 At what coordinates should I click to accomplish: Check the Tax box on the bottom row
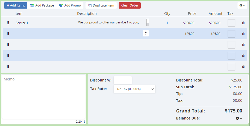[231, 67]
